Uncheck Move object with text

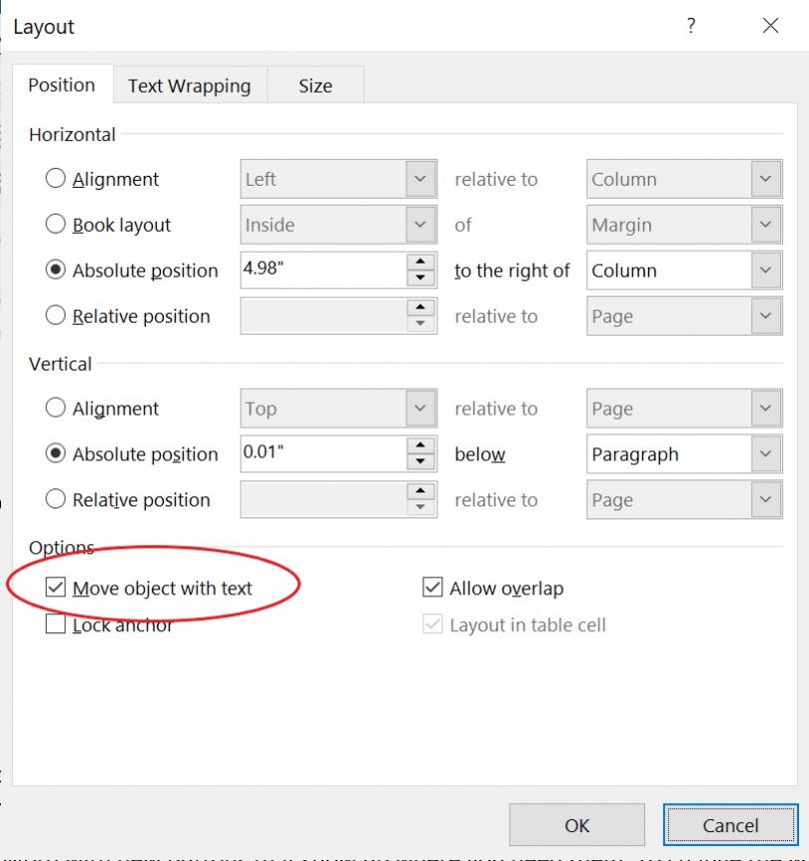pyautogui.click(x=55, y=588)
